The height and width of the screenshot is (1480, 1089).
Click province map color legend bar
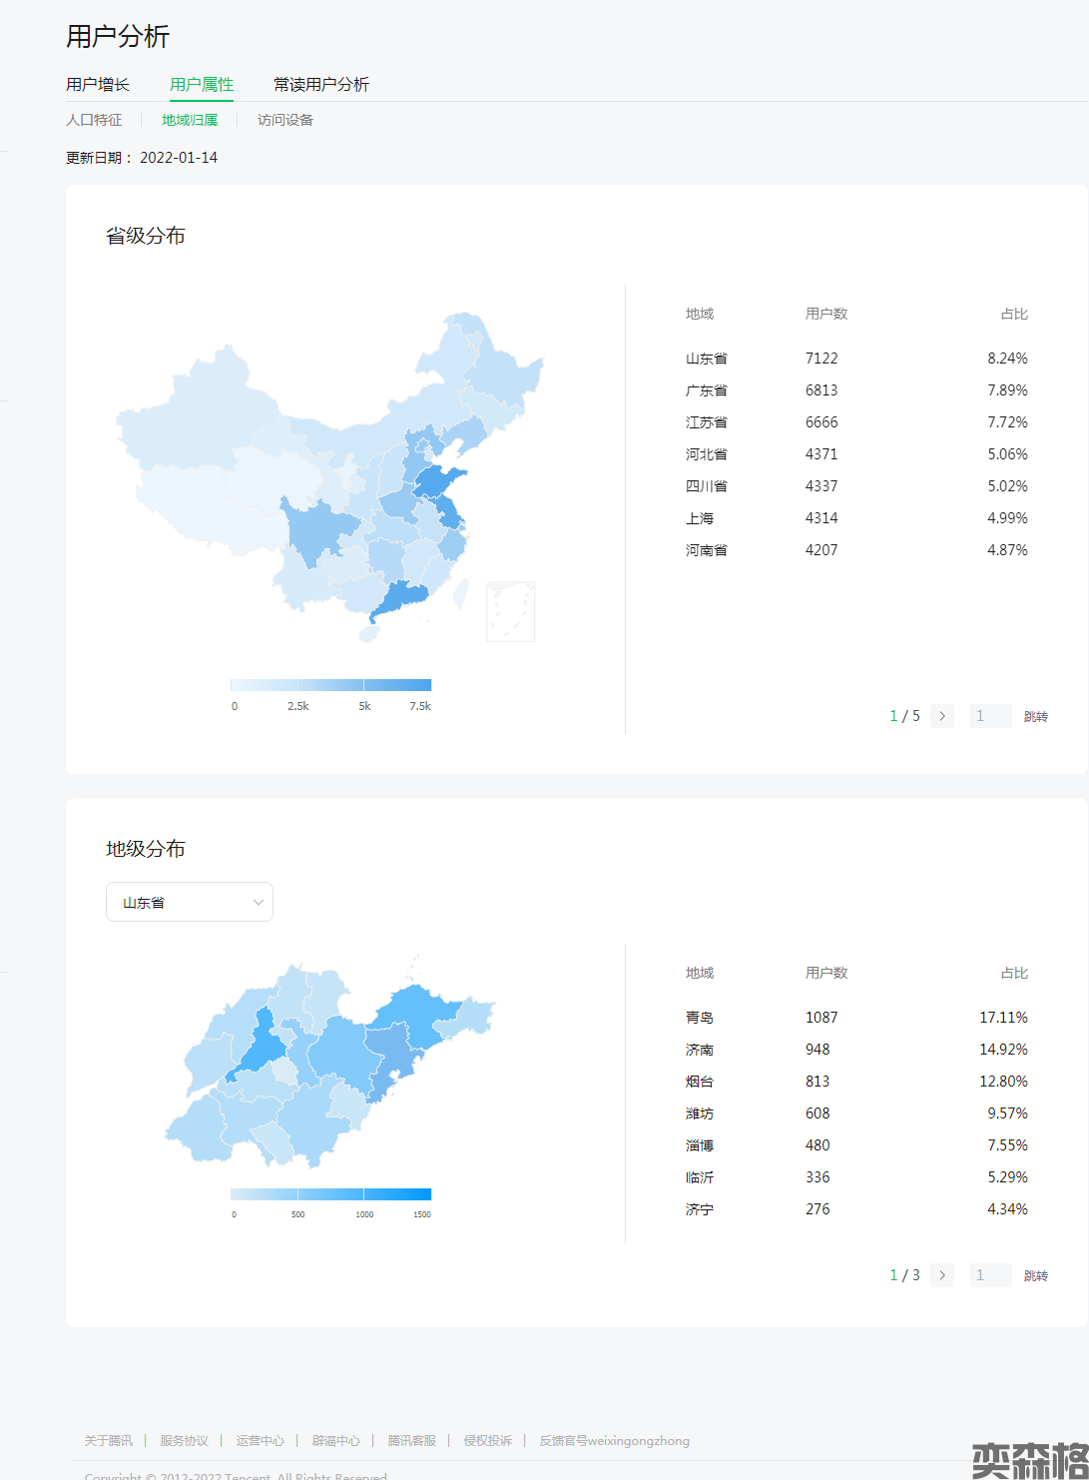click(330, 685)
